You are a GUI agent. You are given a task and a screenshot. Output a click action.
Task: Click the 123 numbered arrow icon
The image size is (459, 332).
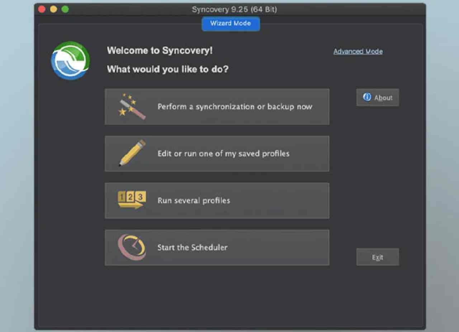click(132, 200)
